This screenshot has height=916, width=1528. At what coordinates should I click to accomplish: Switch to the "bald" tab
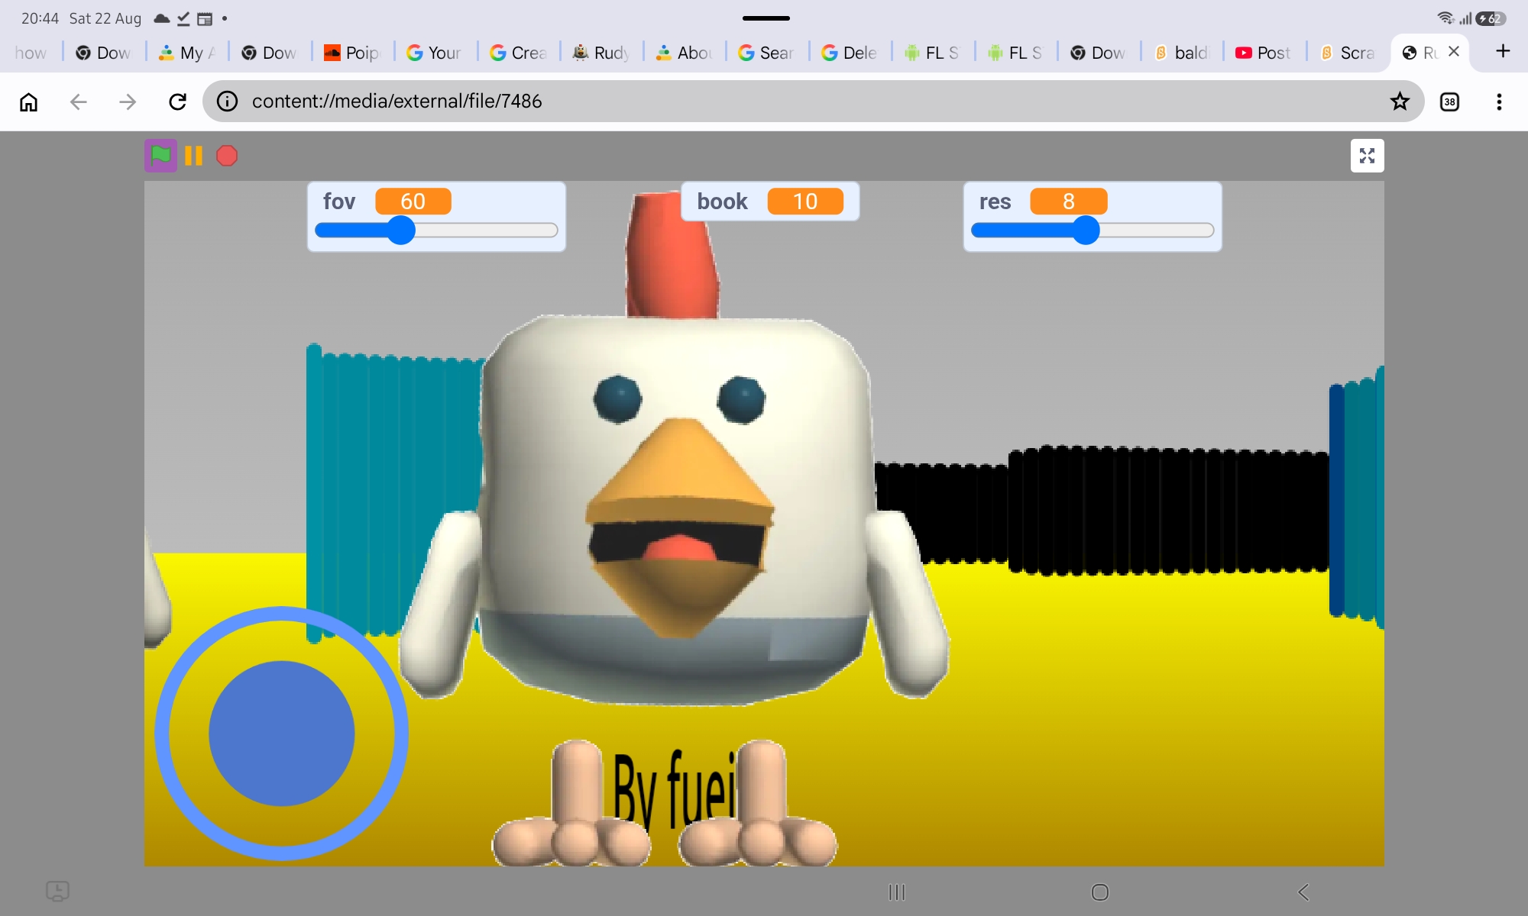click(1183, 53)
